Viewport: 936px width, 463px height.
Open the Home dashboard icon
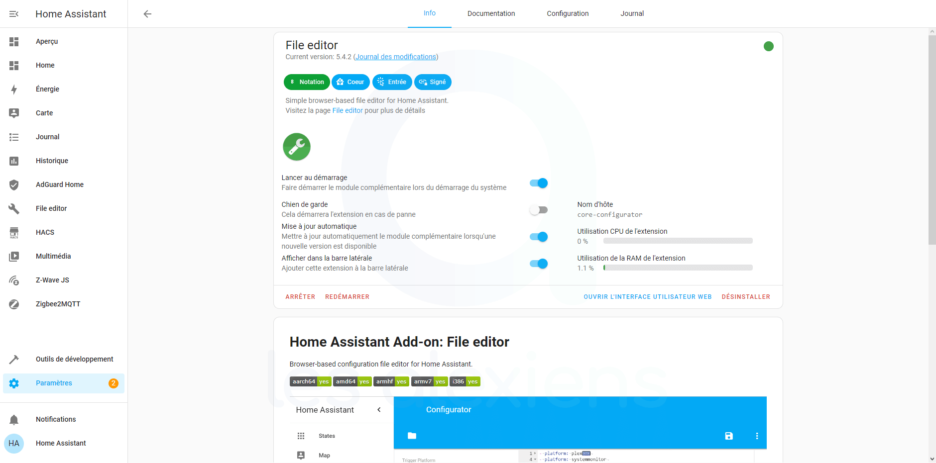coord(14,66)
